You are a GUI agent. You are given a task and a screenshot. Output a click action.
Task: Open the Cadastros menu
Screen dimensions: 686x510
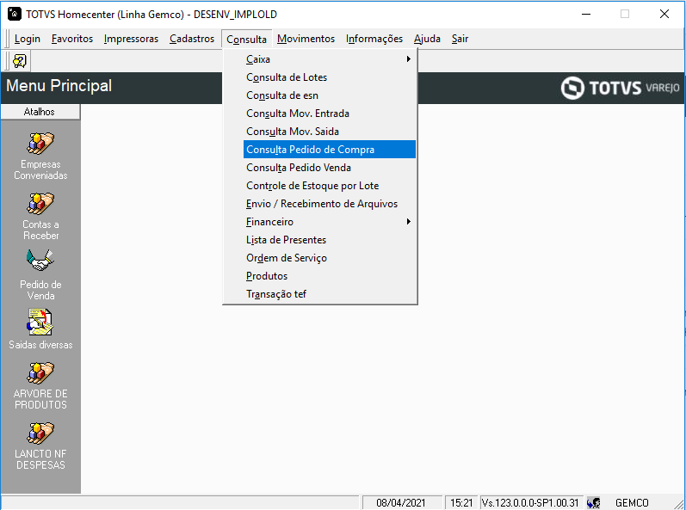pos(192,39)
